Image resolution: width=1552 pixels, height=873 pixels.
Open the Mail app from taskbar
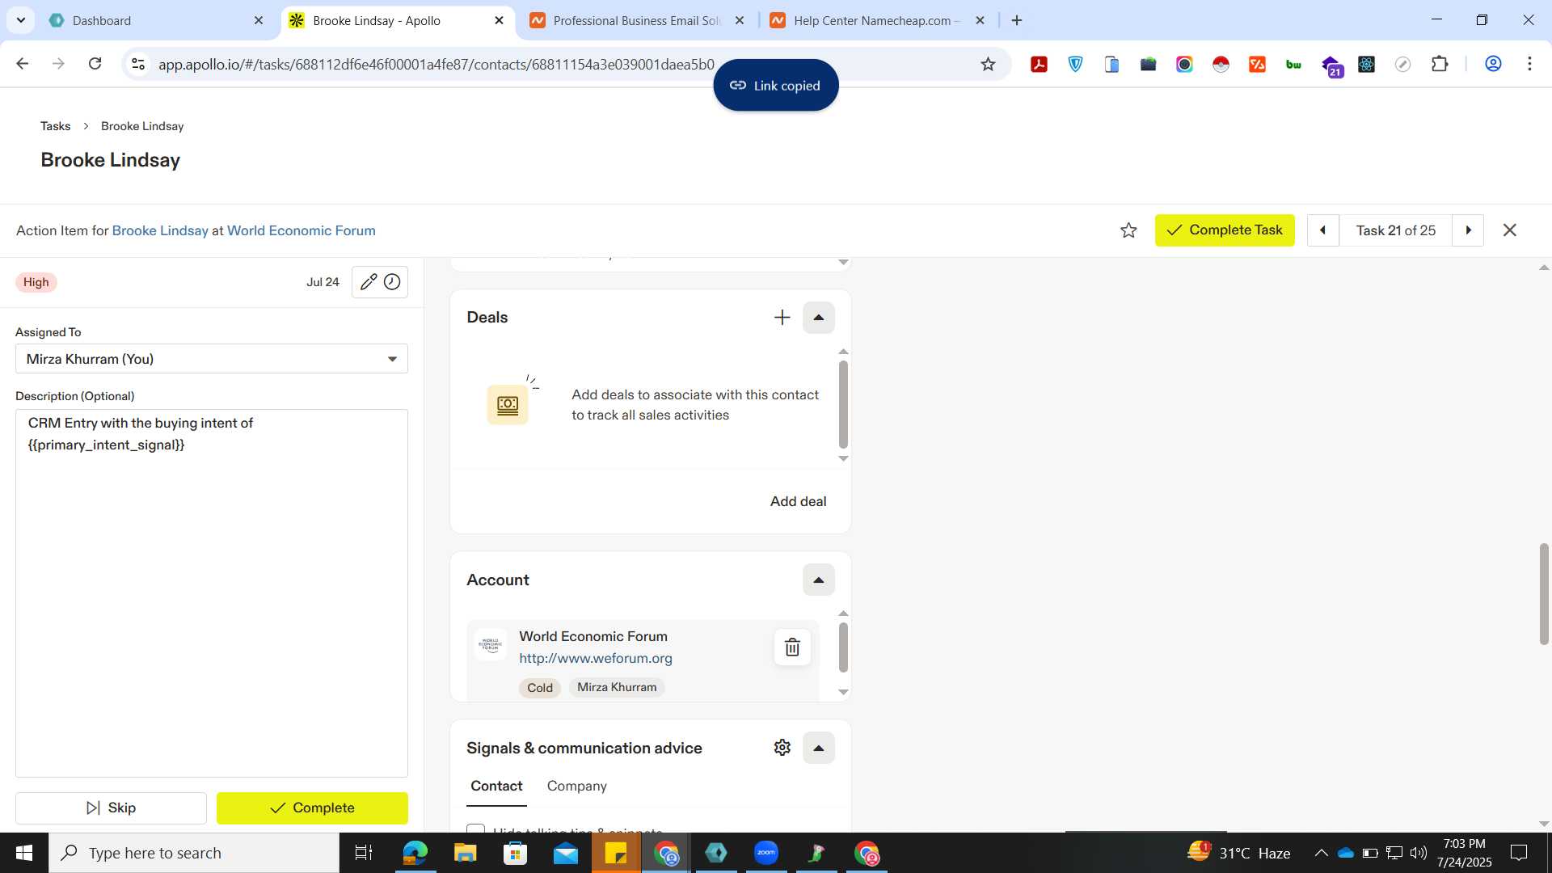(x=565, y=853)
